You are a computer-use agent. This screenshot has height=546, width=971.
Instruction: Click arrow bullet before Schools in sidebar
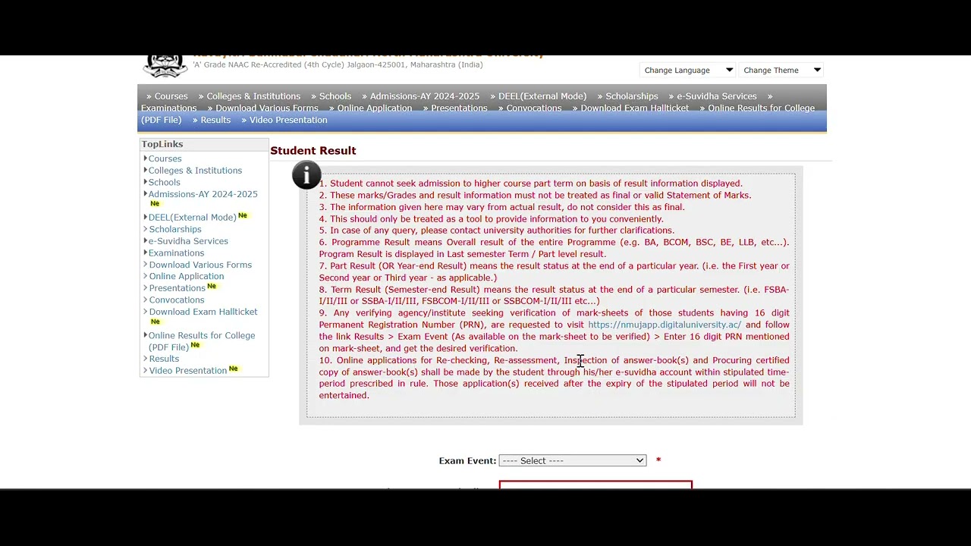(145, 181)
